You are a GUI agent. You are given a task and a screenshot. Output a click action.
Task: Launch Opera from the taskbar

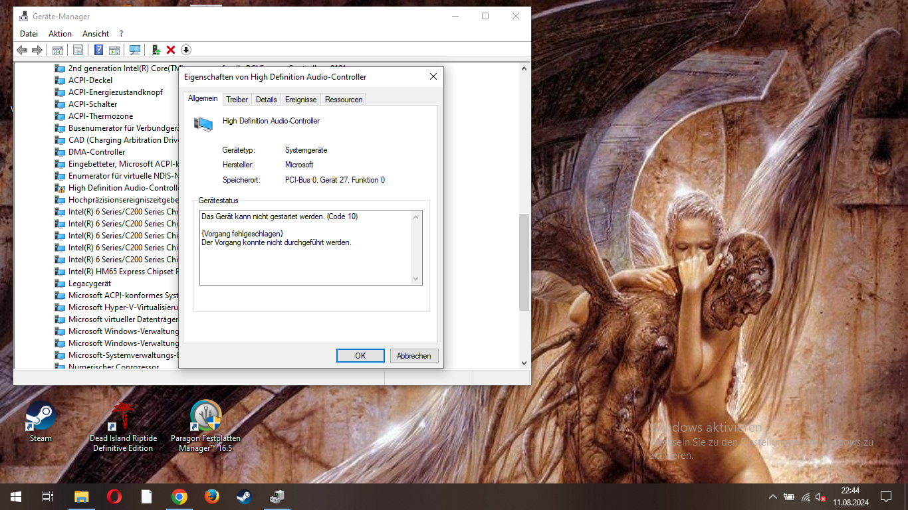[x=114, y=497]
